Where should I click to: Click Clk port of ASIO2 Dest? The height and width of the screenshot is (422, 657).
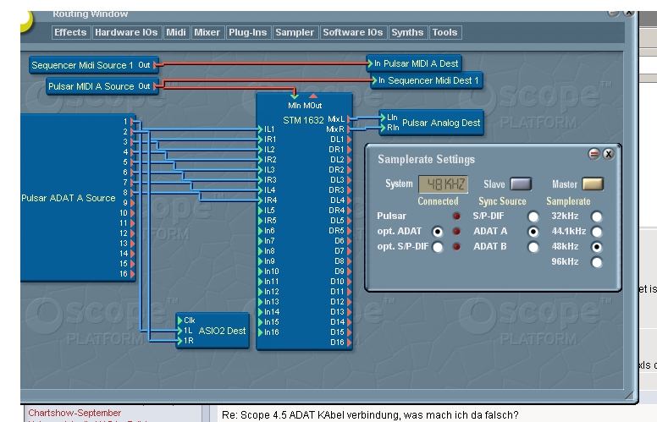click(179, 321)
